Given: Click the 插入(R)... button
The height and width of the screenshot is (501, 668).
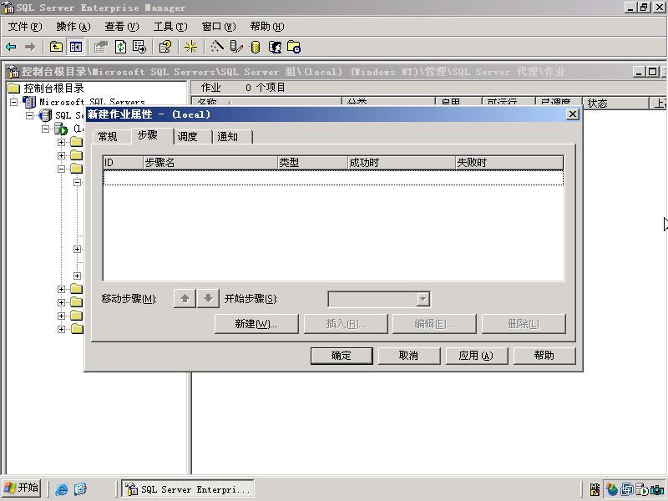Looking at the screenshot, I should (x=346, y=324).
